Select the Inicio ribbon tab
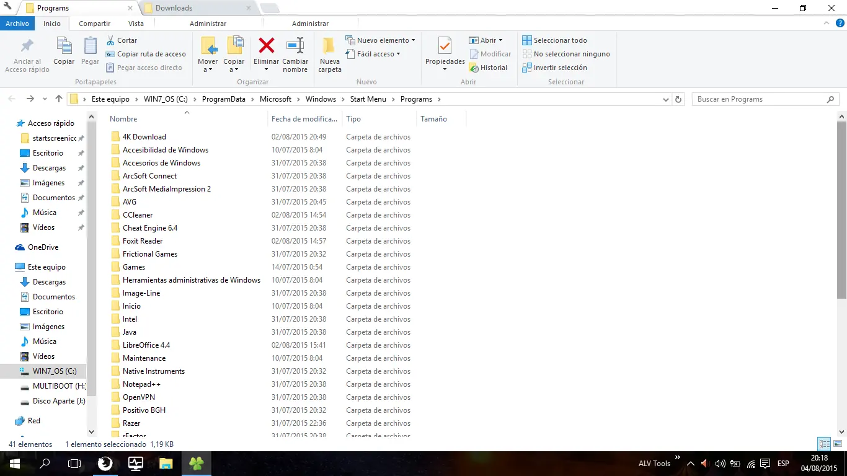The width and height of the screenshot is (847, 476). click(x=52, y=24)
